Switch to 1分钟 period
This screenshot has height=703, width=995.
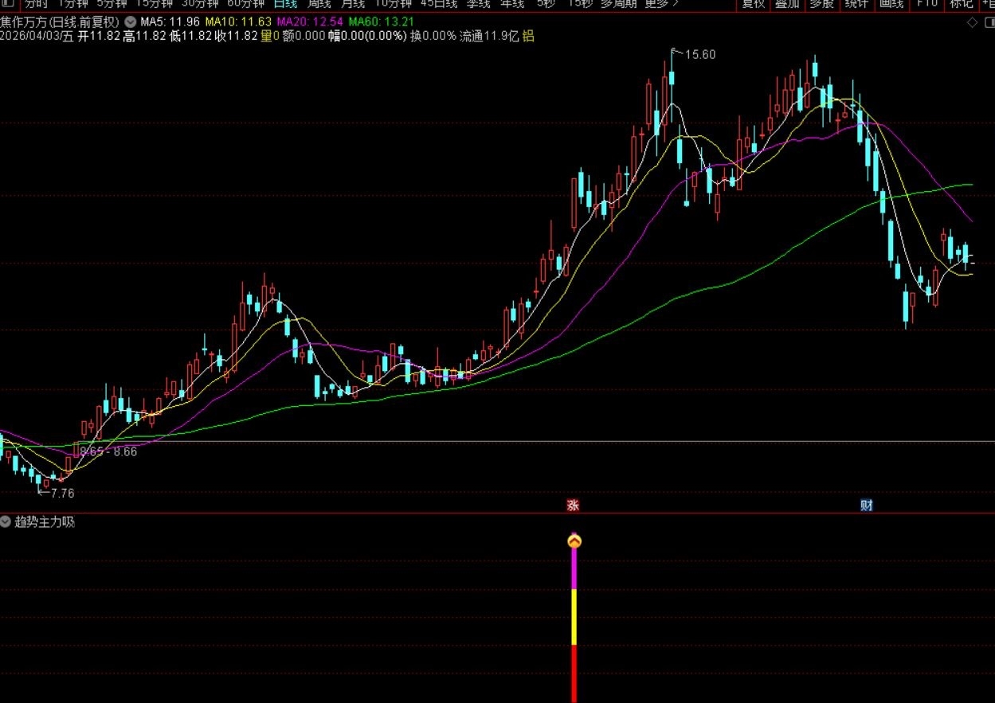pyautogui.click(x=74, y=4)
